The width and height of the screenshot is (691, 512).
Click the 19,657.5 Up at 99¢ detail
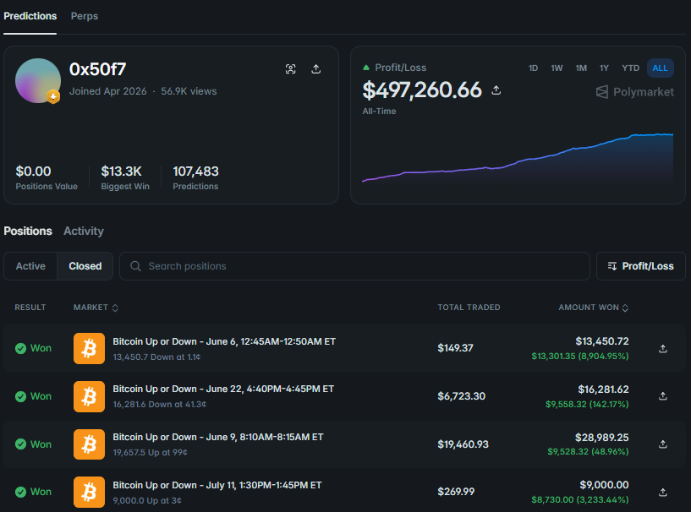coord(150,452)
